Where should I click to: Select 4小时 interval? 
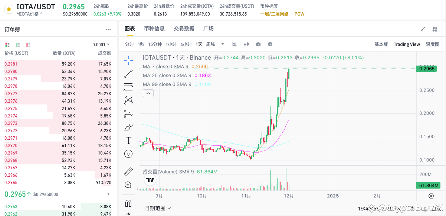[x=186, y=44]
